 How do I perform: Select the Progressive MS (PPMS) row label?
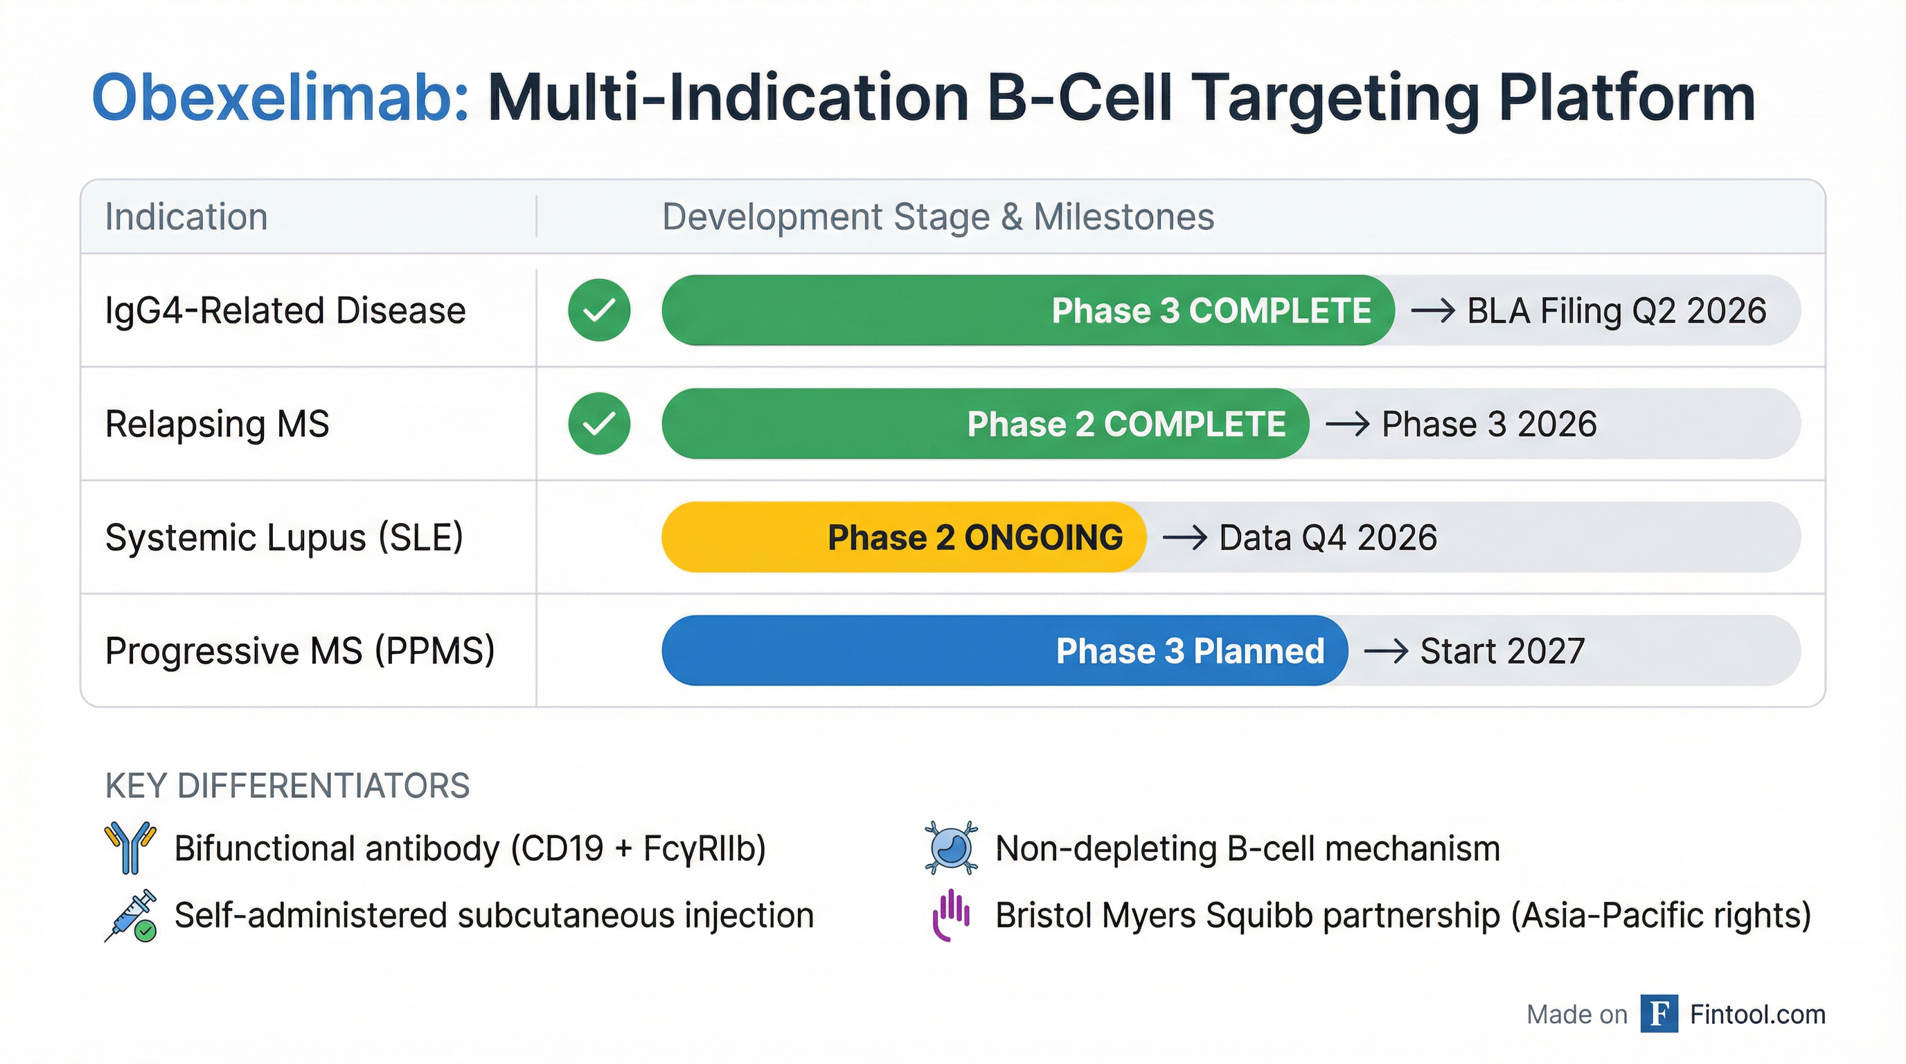click(x=300, y=651)
